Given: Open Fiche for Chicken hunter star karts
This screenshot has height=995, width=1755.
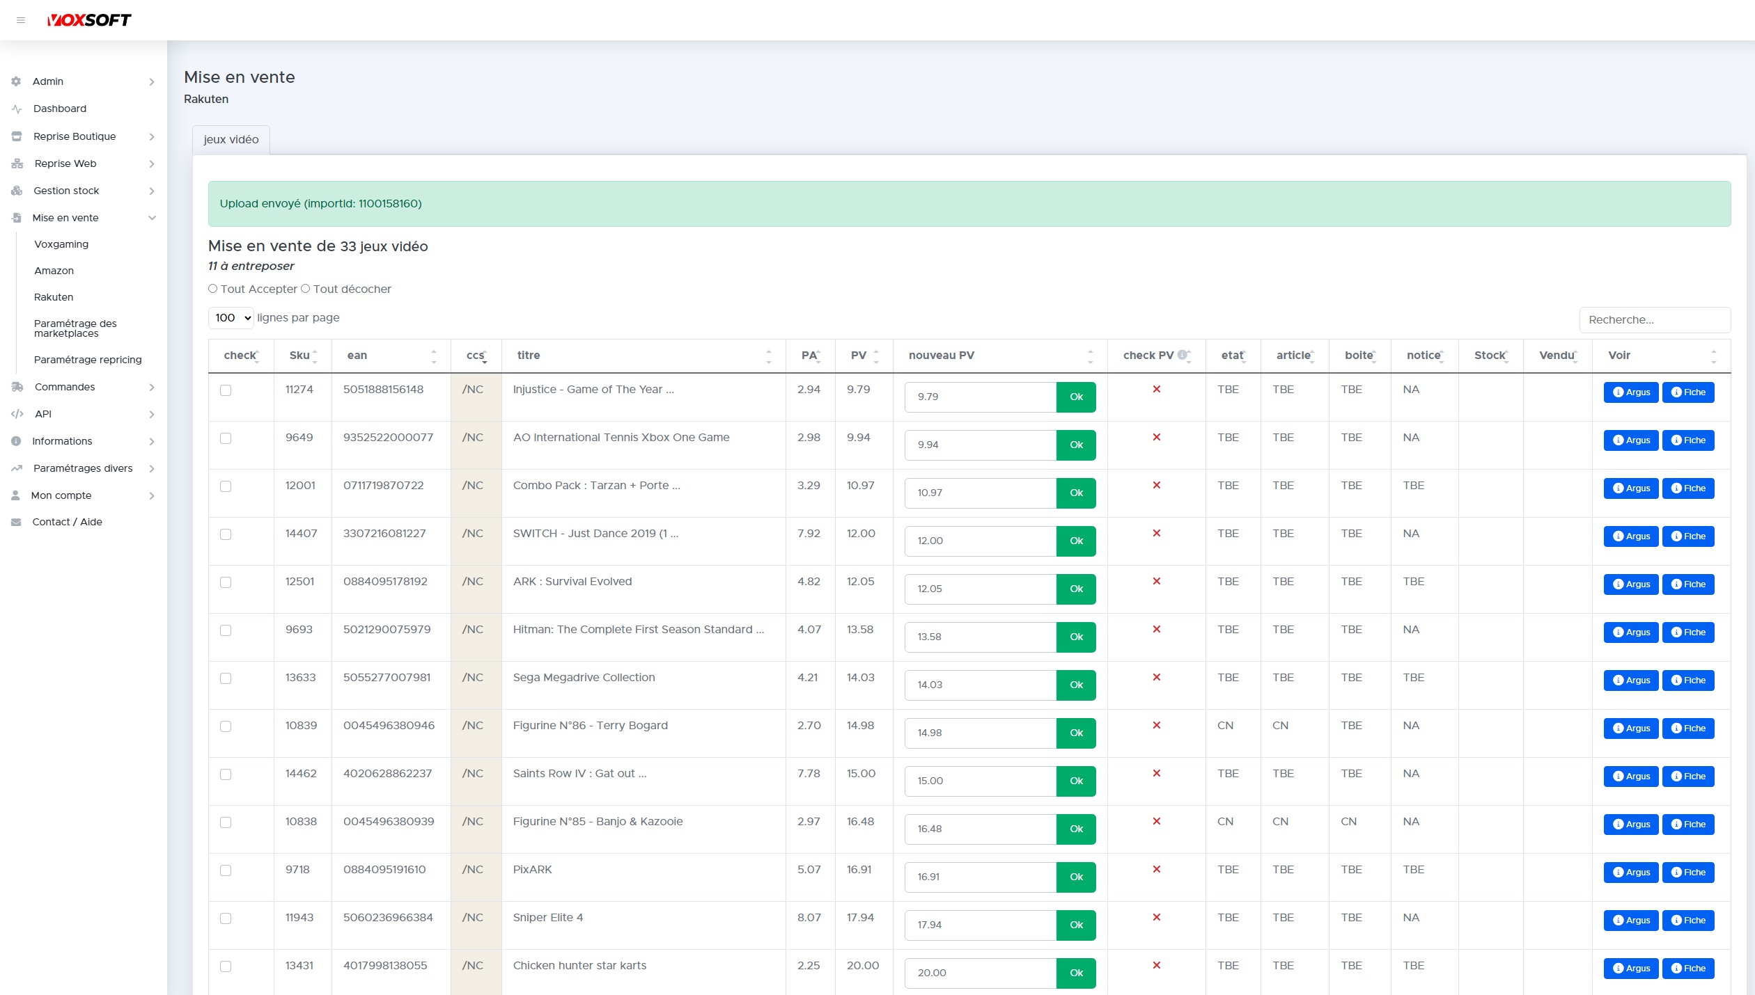Looking at the screenshot, I should coord(1688,969).
